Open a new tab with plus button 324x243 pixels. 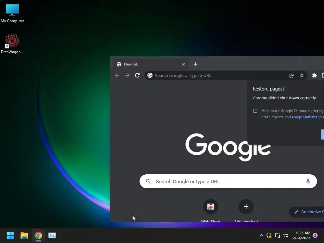[x=196, y=64]
